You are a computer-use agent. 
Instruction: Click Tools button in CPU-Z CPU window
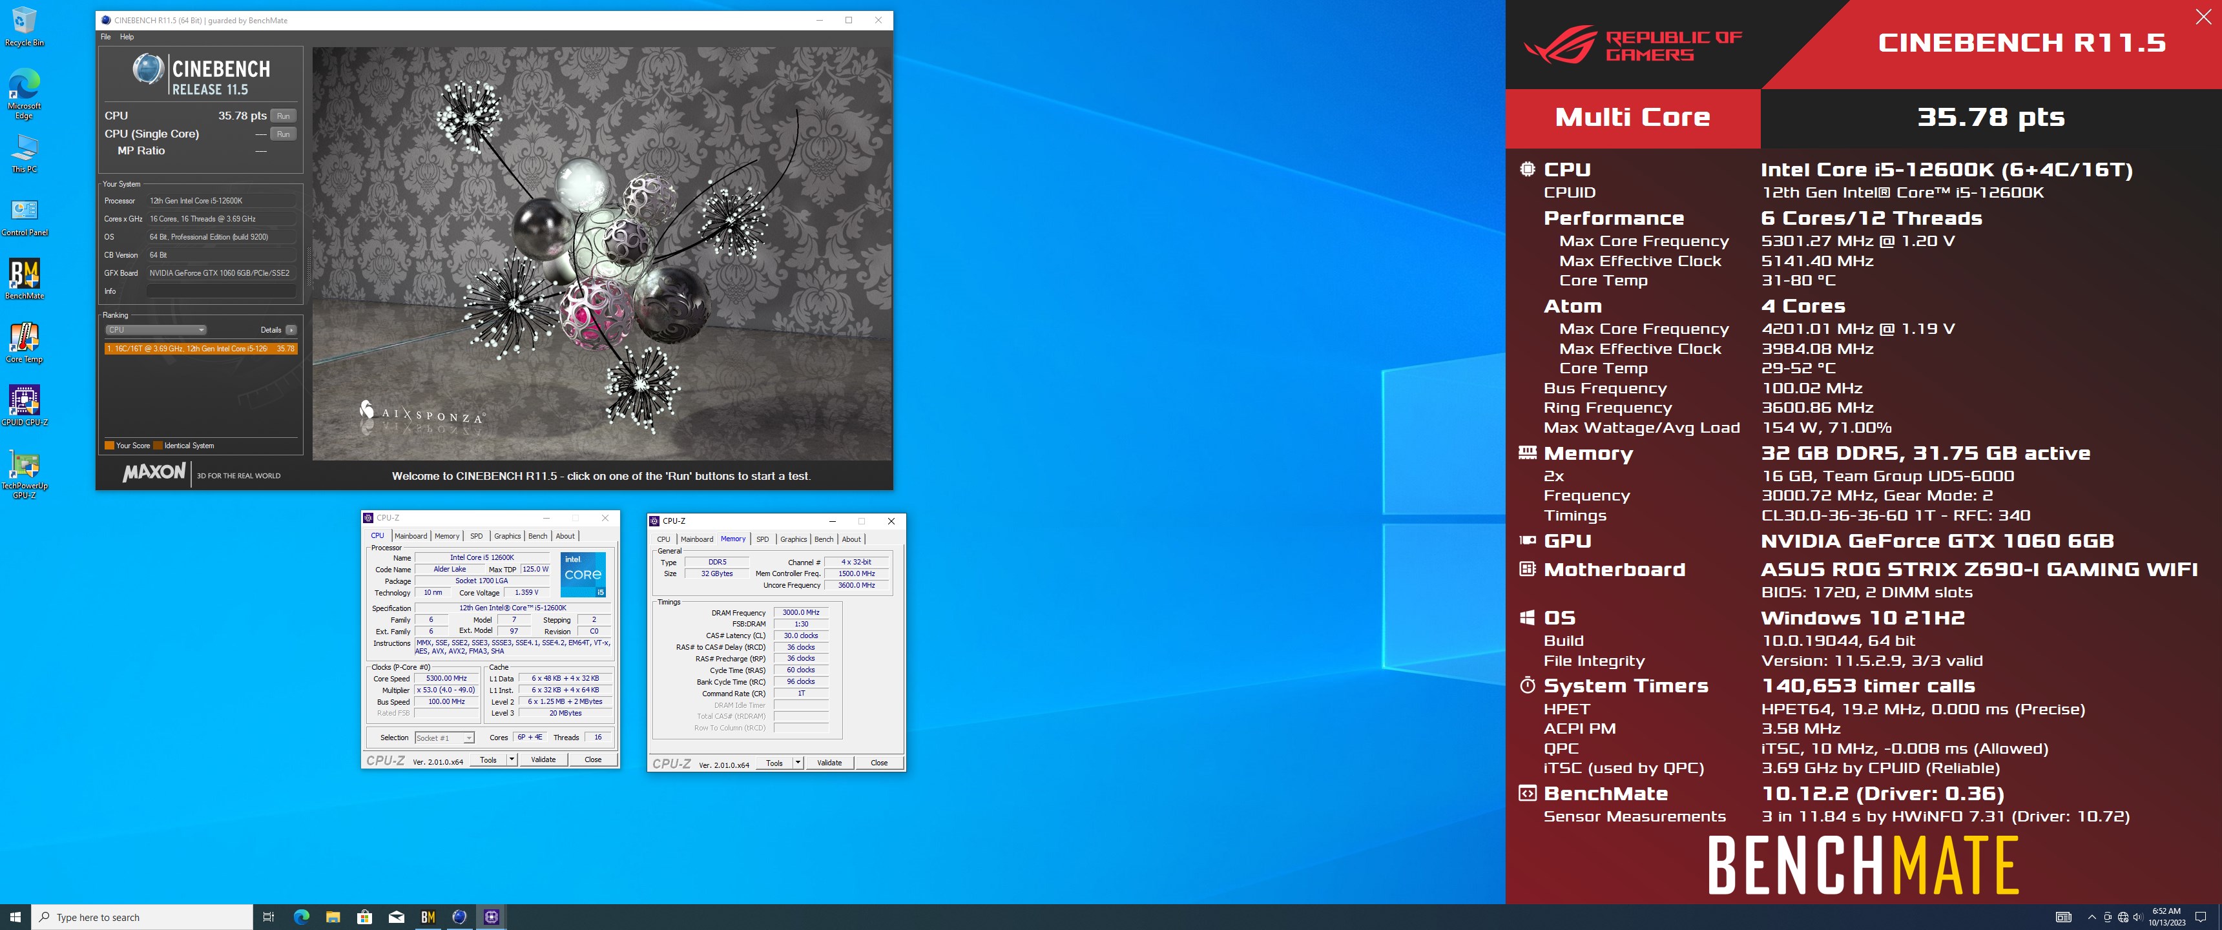click(488, 760)
